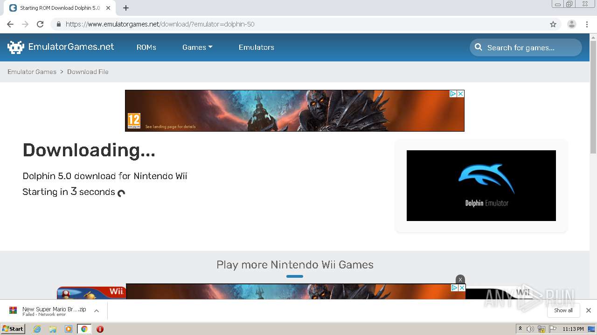Viewport: 597px width, 335px height.
Task: Launch Internet Explorer from taskbar
Action: click(x=37, y=329)
